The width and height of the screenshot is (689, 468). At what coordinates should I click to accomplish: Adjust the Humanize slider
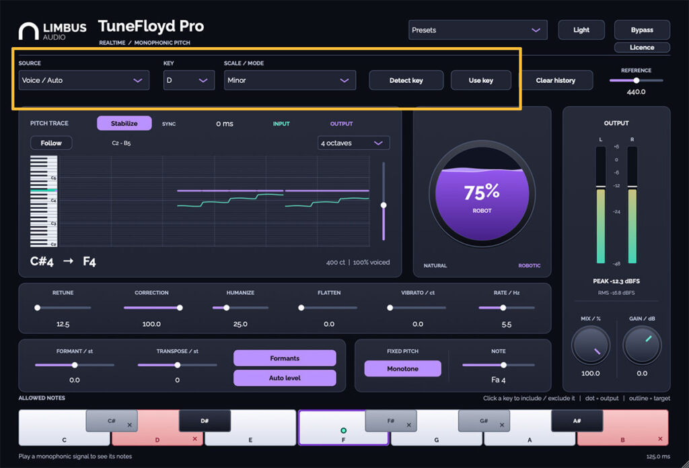tap(240, 308)
